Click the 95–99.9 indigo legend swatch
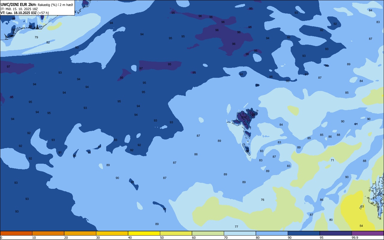 coord(336,233)
